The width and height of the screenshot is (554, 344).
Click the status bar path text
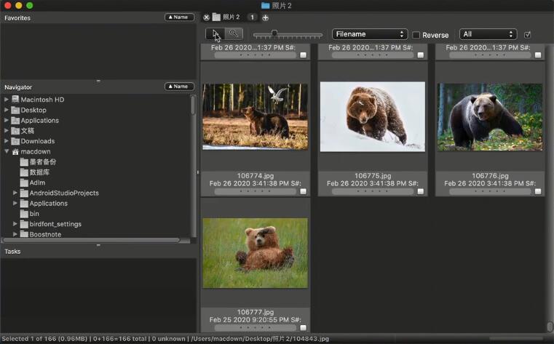coord(260,339)
